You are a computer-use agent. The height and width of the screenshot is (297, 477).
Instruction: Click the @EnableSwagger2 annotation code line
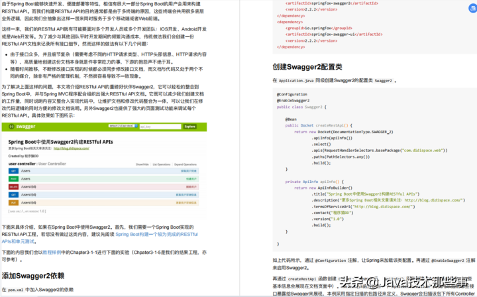(293, 100)
